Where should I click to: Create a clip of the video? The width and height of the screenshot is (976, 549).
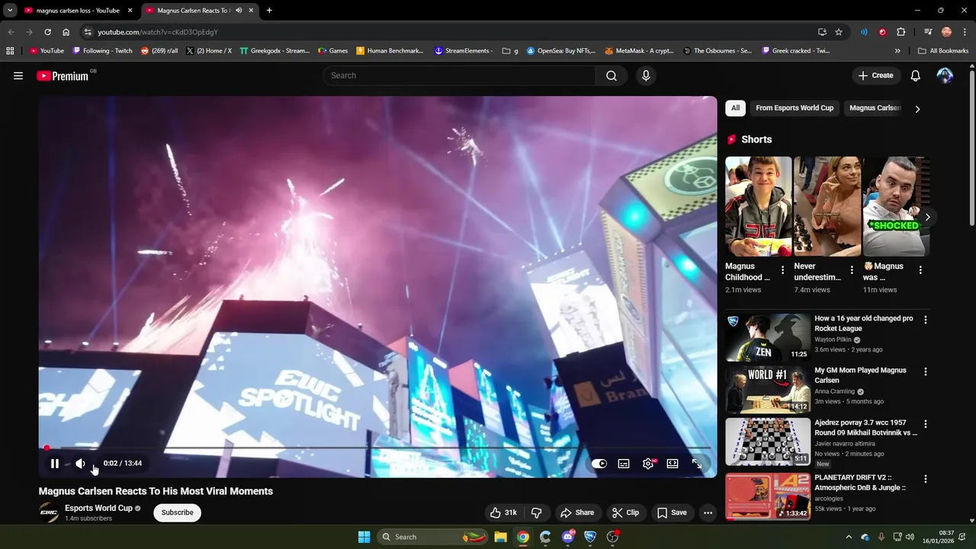(625, 512)
